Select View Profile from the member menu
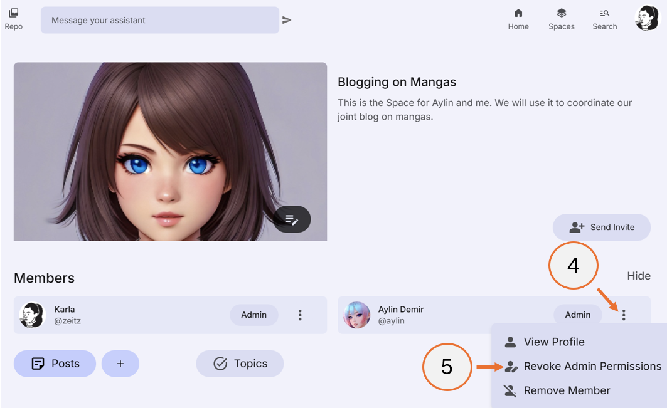 tap(554, 342)
